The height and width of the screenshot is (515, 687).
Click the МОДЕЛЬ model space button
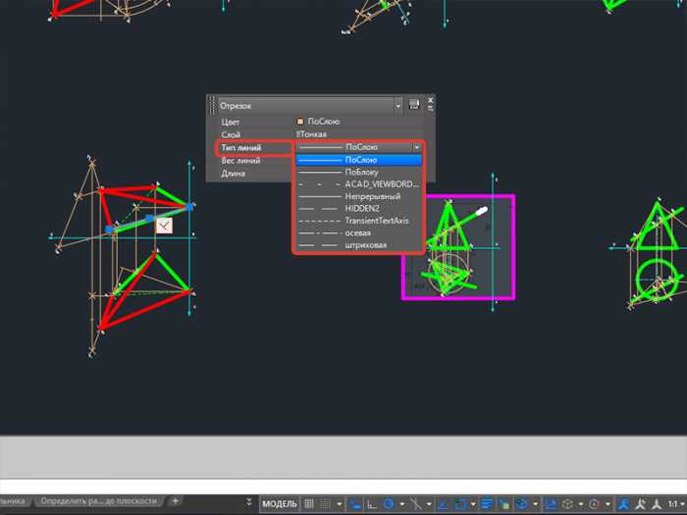click(x=280, y=503)
